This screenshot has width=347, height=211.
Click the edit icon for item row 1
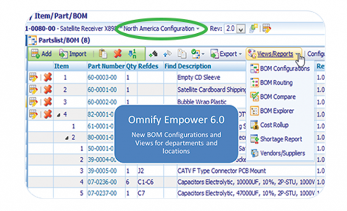point(33,77)
